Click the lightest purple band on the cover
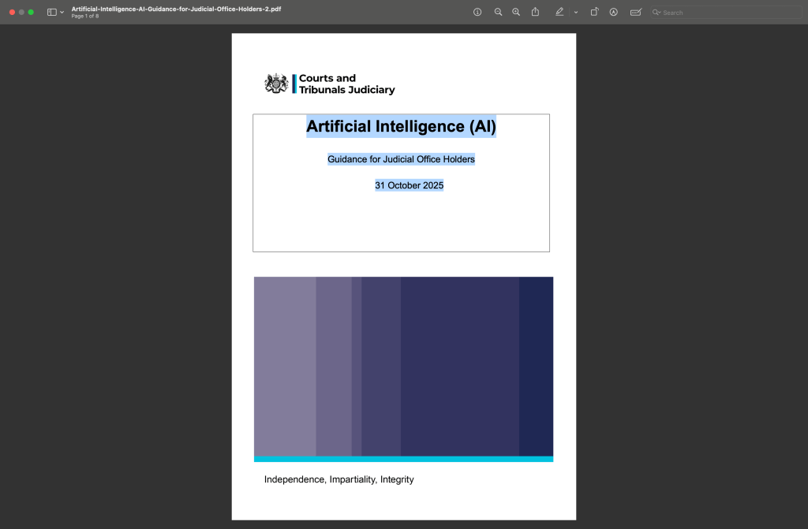 pos(285,366)
